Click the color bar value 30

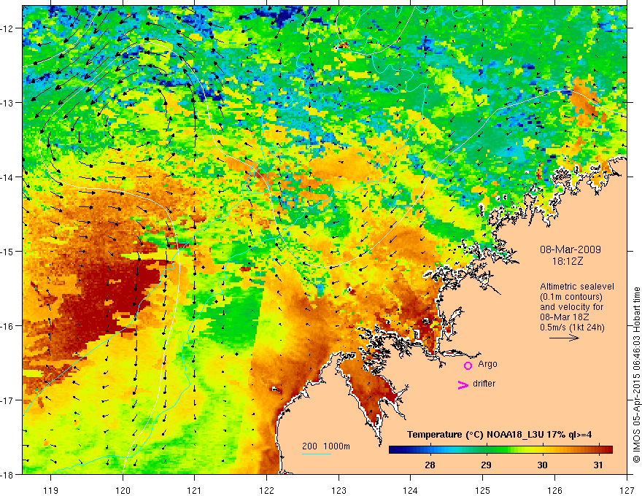coord(542,465)
